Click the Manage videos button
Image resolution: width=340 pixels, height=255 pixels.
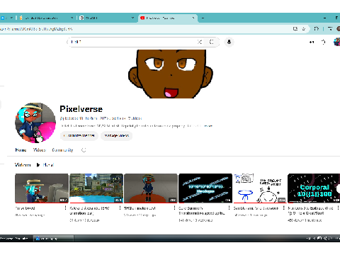[x=116, y=136]
